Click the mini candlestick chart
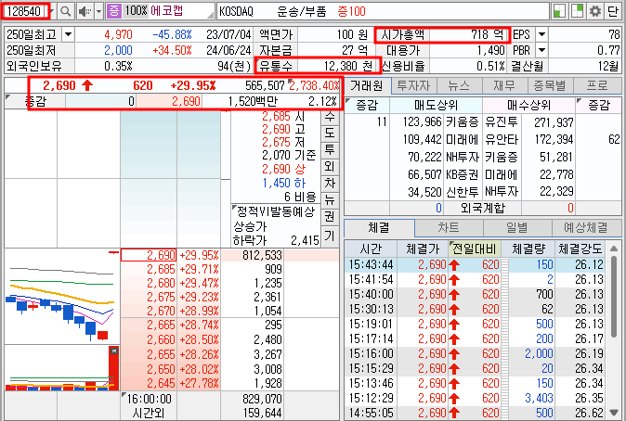The image size is (626, 421). [62, 296]
